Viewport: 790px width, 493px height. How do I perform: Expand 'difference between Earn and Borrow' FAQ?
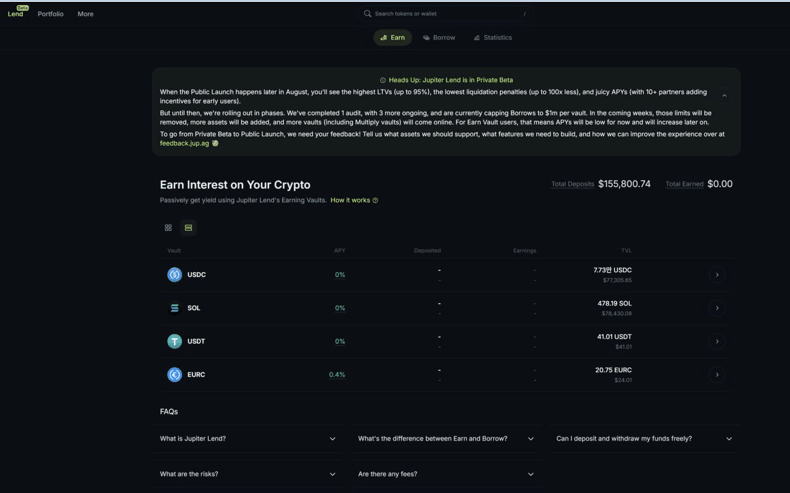446,439
